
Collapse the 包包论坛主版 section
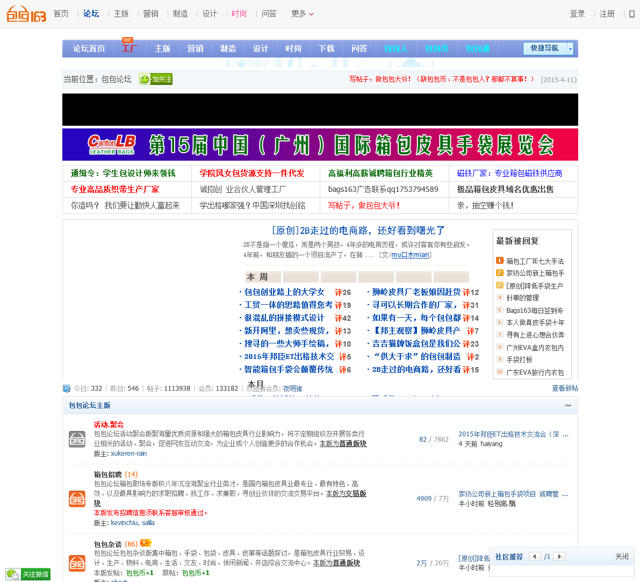pyautogui.click(x=568, y=405)
